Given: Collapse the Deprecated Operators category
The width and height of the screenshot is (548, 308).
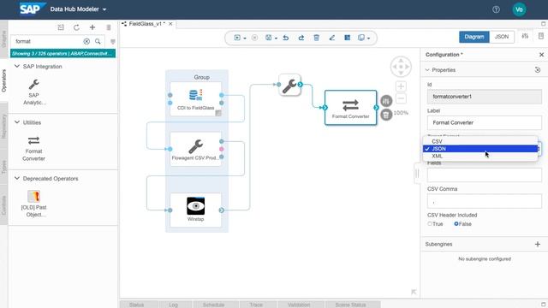Looking at the screenshot, I should pos(17,178).
